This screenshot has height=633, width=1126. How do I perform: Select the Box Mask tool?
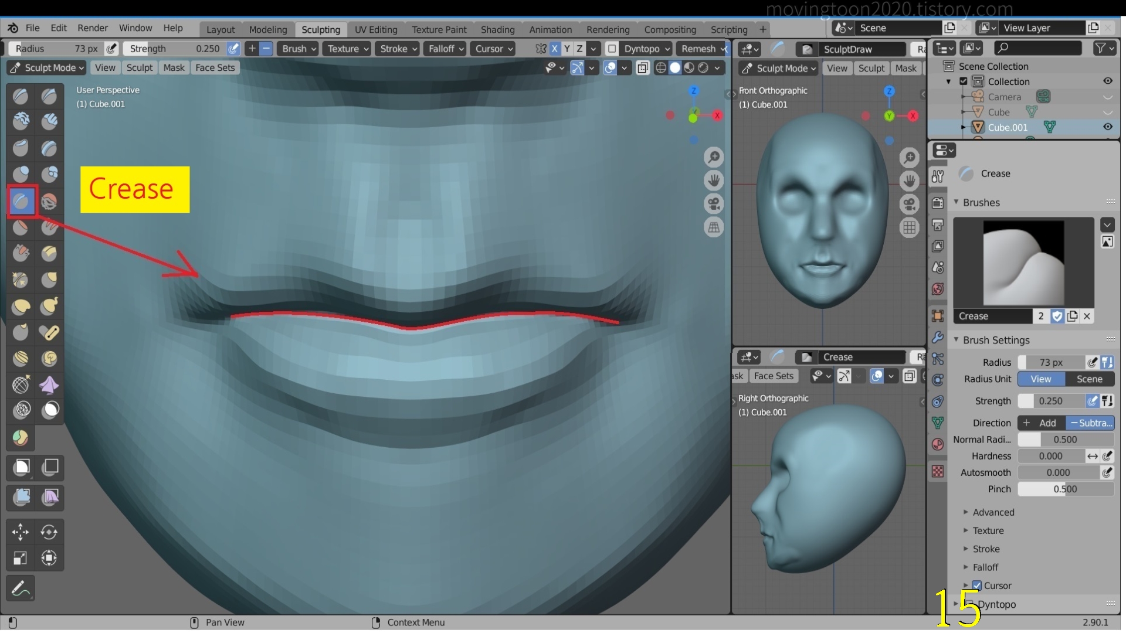(21, 467)
